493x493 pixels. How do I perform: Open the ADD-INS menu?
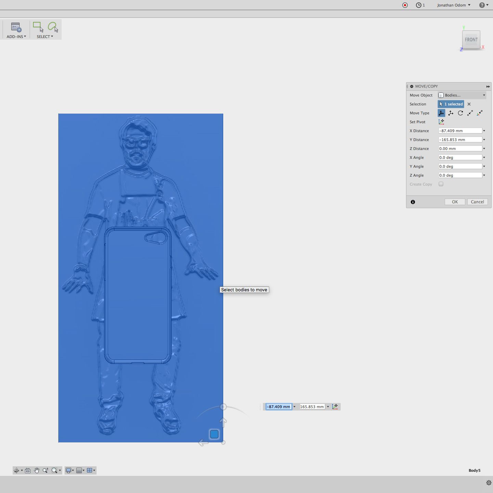coord(16,37)
